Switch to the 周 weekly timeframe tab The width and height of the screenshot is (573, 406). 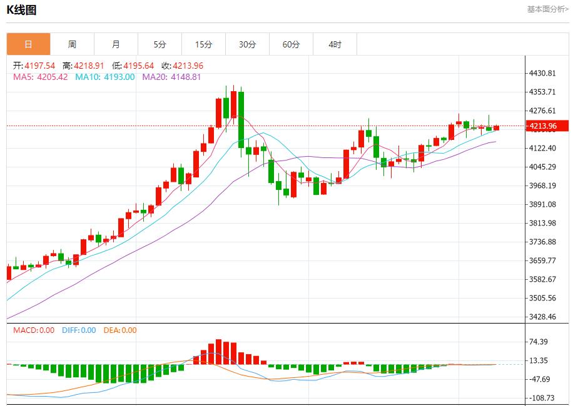[72, 44]
